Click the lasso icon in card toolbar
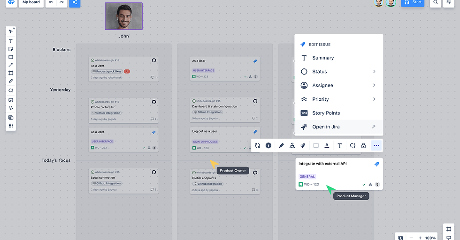 [353, 145]
